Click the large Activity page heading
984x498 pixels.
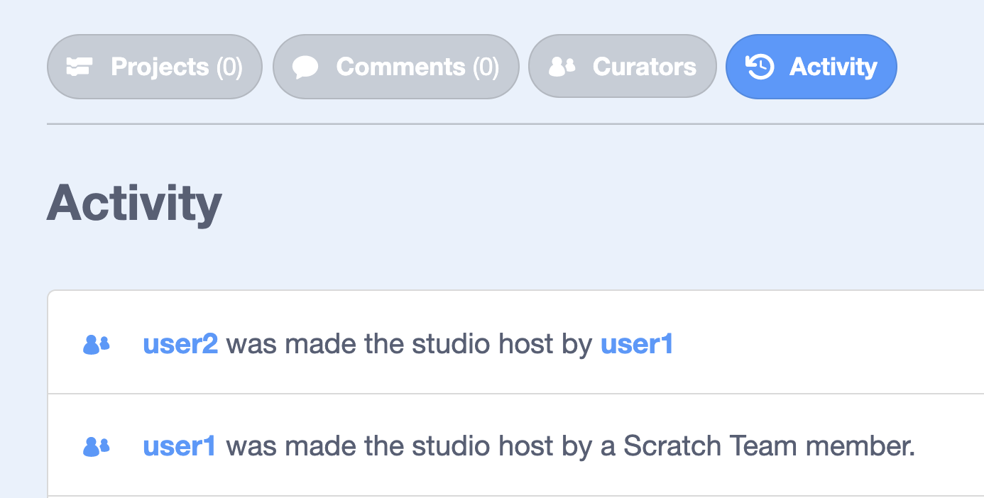click(134, 203)
